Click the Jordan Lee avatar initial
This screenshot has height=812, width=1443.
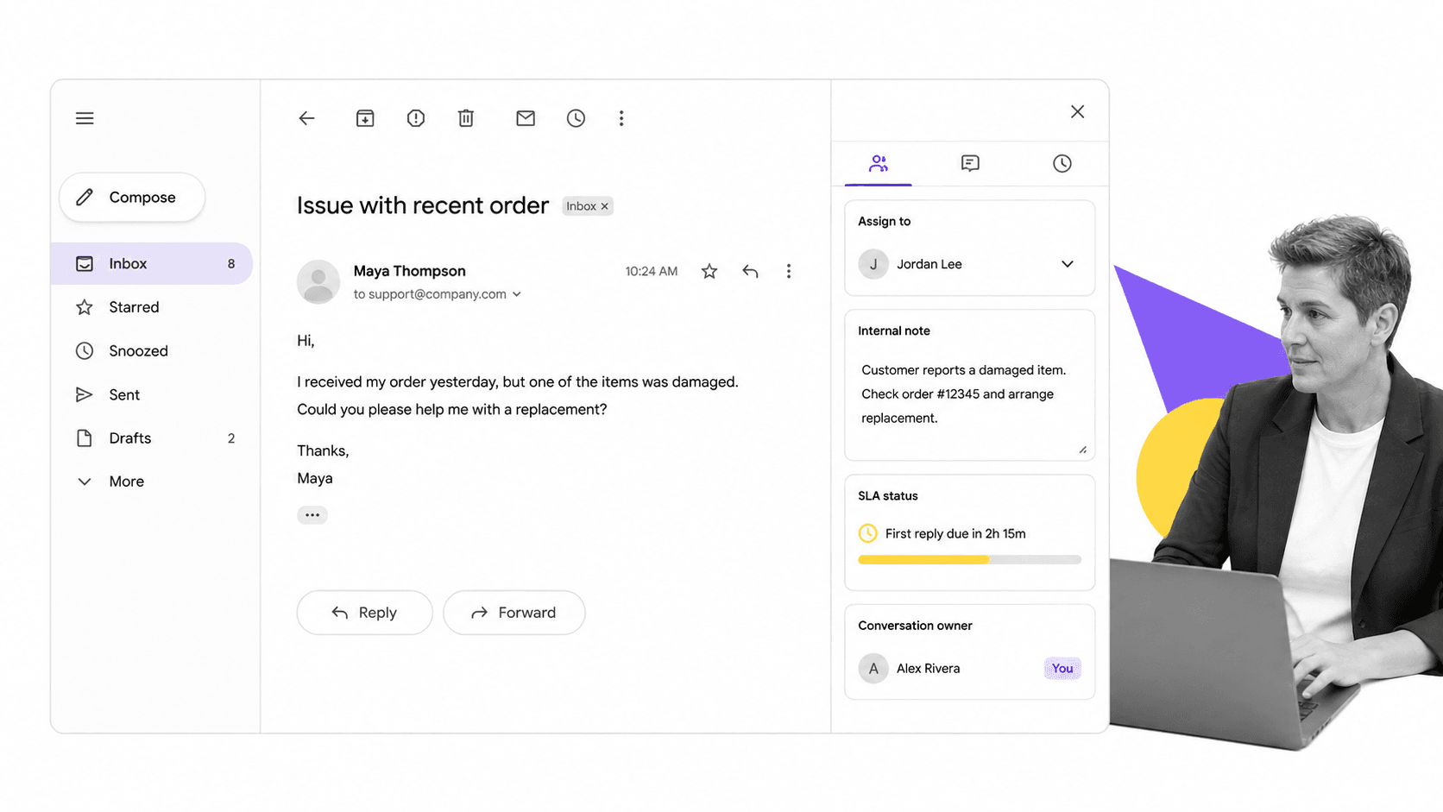point(873,264)
